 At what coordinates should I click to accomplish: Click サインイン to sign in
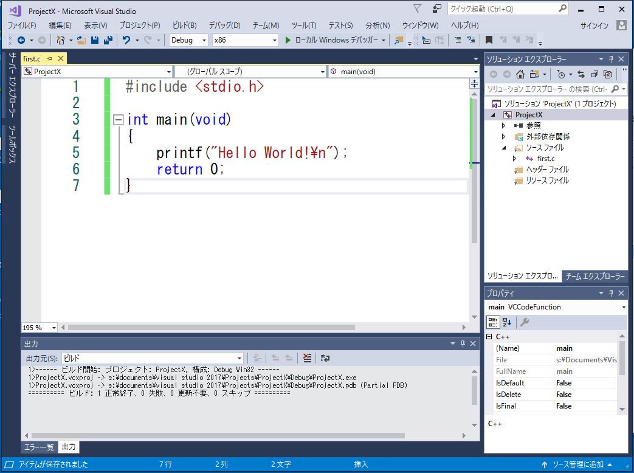[x=594, y=26]
